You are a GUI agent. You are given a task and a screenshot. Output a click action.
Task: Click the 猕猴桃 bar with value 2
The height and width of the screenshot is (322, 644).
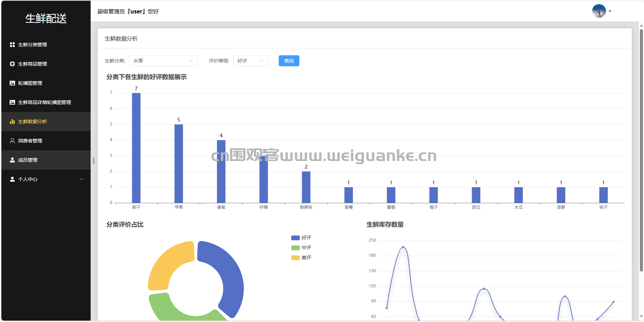coord(306,187)
